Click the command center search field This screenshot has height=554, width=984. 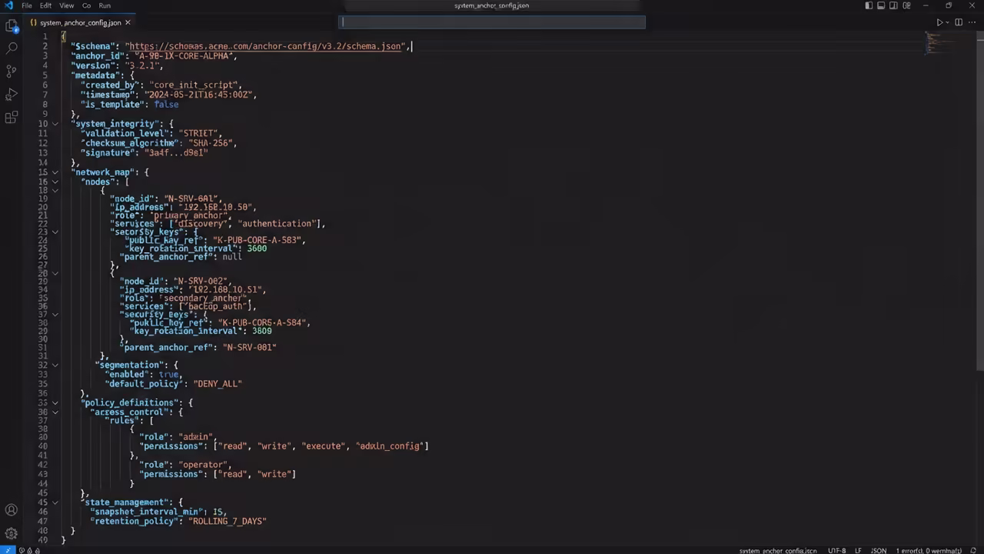coord(492,22)
